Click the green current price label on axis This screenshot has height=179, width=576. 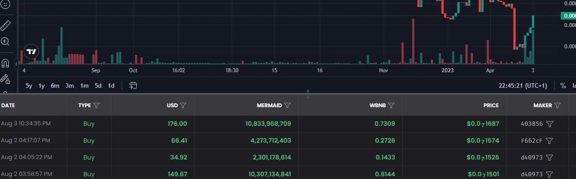tap(568, 16)
